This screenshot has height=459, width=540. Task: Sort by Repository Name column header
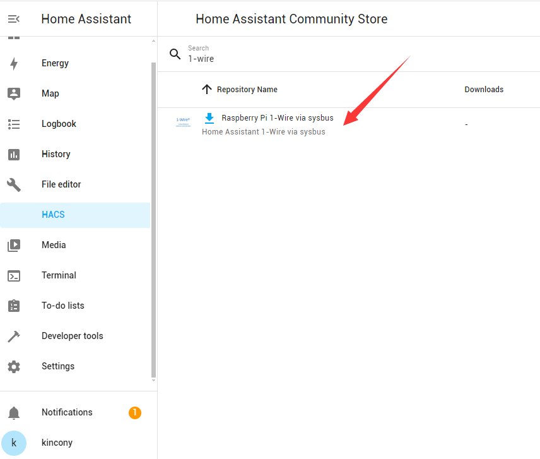click(x=247, y=90)
